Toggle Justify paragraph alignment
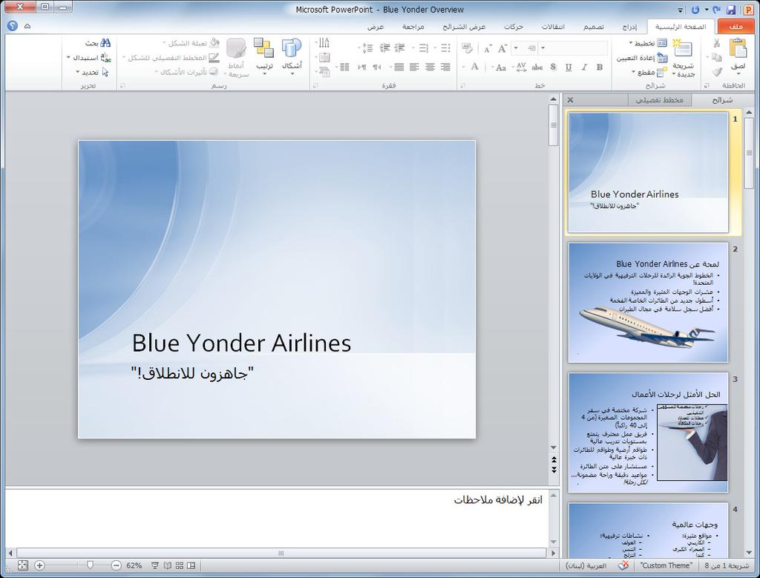This screenshot has width=760, height=578. pos(399,68)
